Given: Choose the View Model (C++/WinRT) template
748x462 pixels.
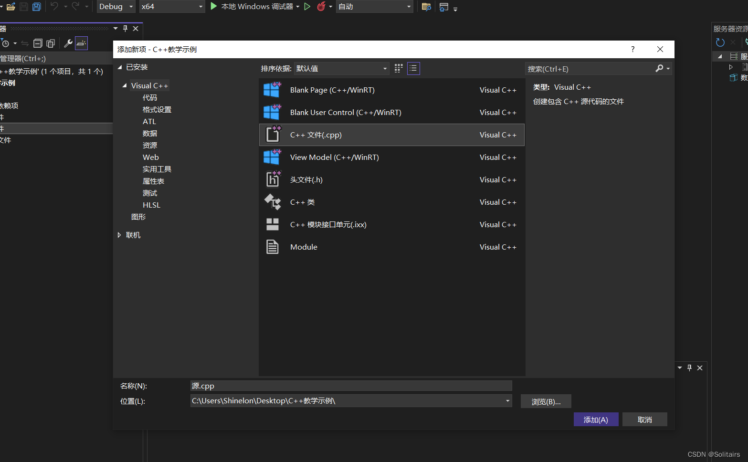Looking at the screenshot, I should (391, 157).
